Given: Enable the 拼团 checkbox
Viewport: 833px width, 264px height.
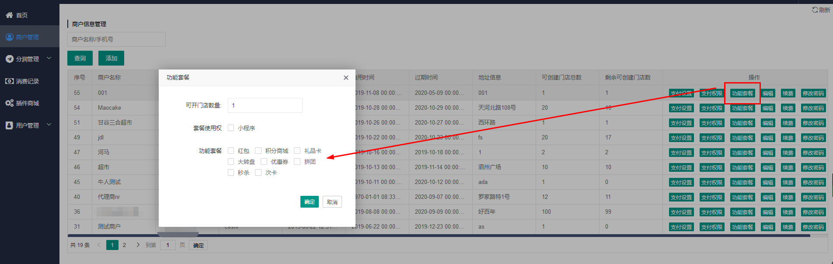Looking at the screenshot, I should [297, 162].
